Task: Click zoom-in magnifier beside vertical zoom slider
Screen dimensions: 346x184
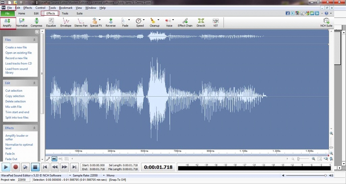Action: (x=331, y=133)
